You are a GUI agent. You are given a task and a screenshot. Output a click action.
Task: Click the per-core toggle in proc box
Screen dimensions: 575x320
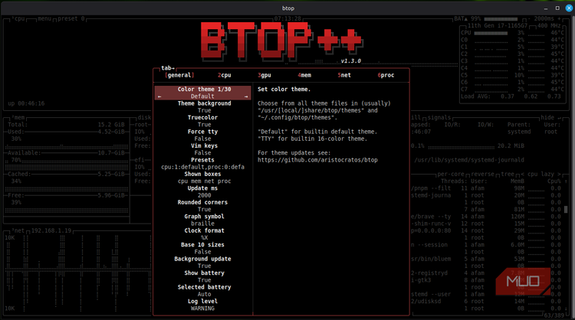coord(451,174)
